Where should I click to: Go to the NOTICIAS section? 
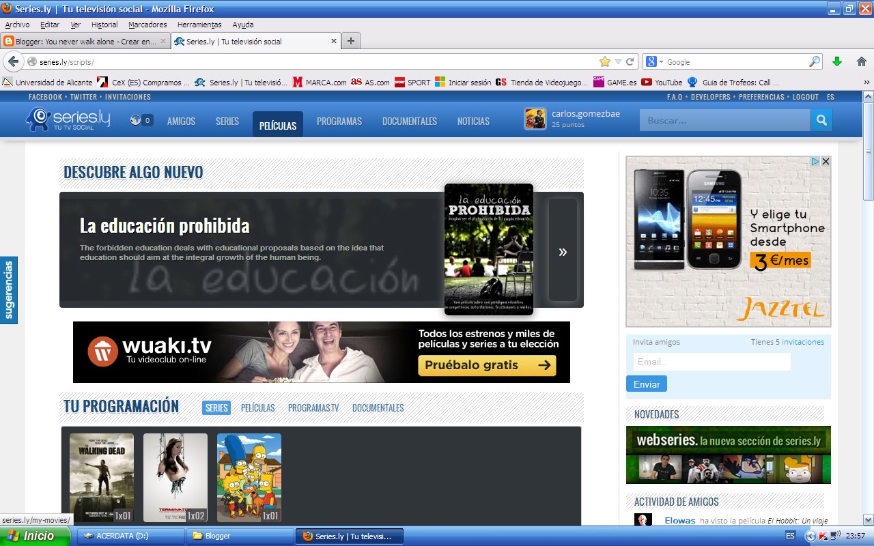[473, 121]
